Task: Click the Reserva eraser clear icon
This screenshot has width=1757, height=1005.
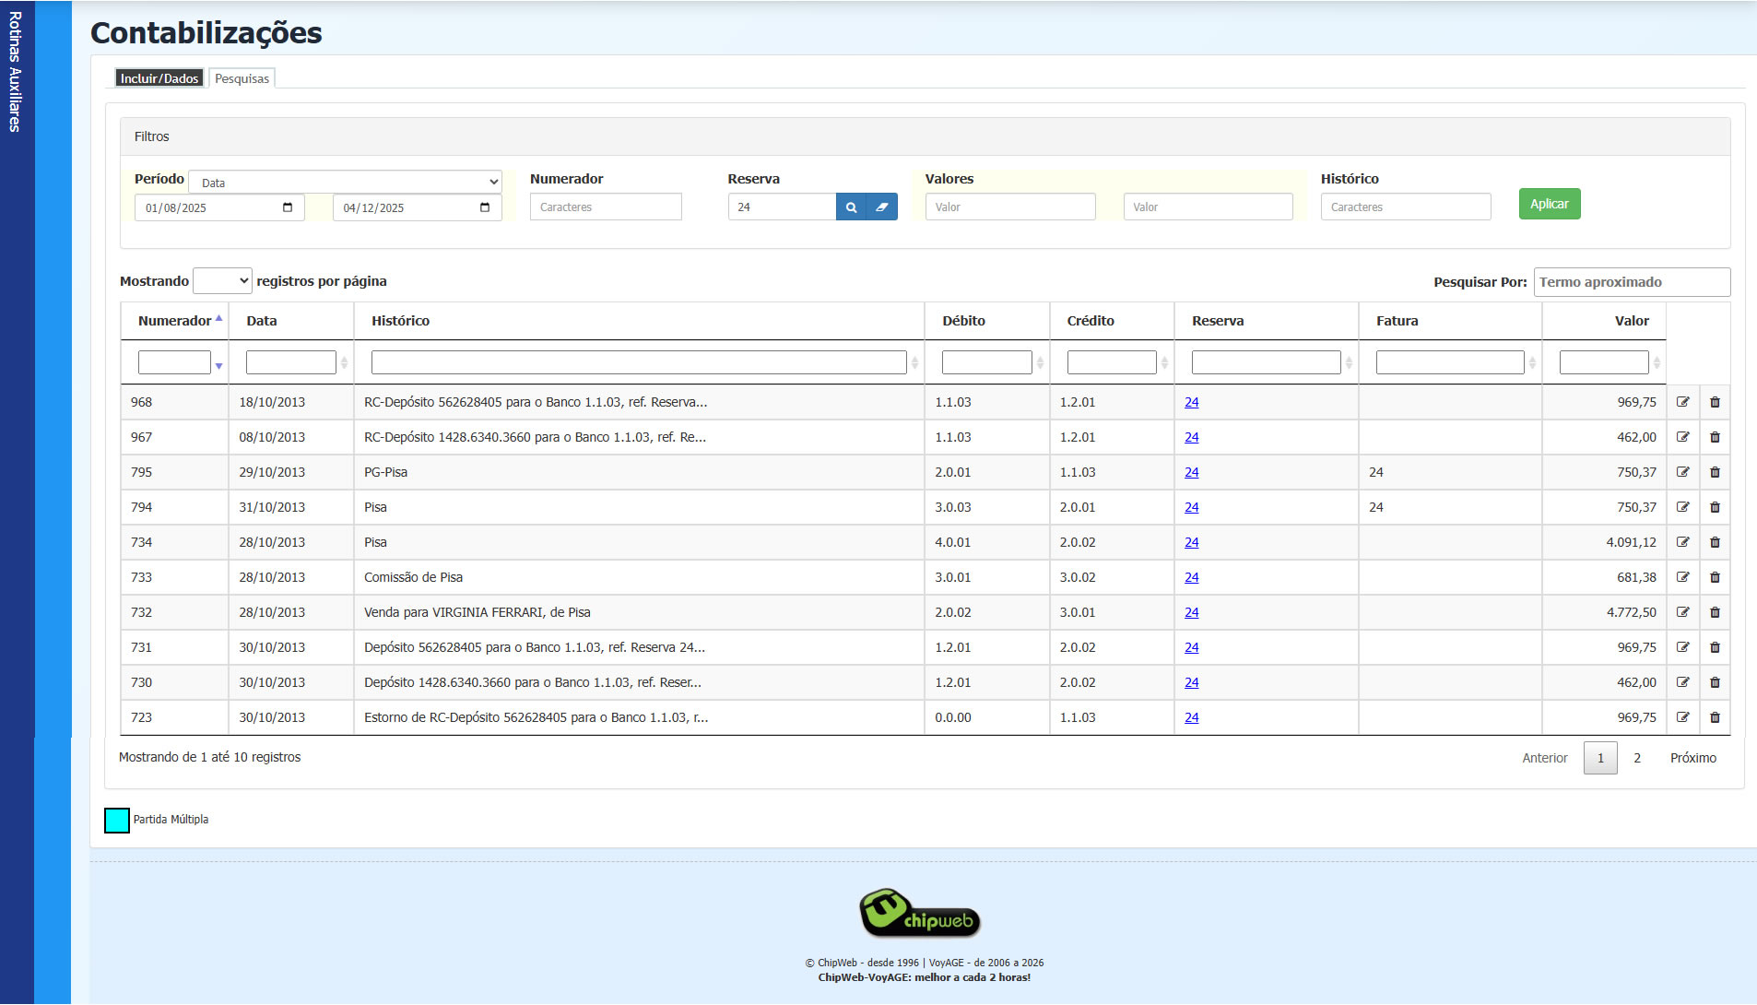Action: coord(882,207)
